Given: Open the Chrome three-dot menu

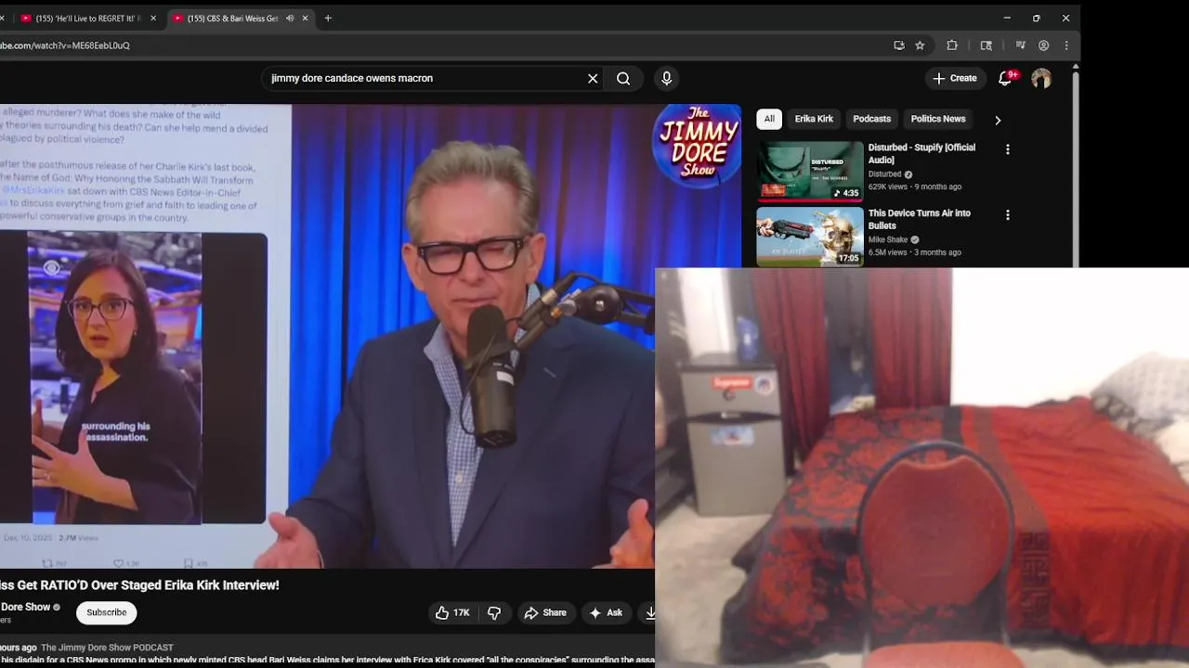Looking at the screenshot, I should tap(1066, 45).
